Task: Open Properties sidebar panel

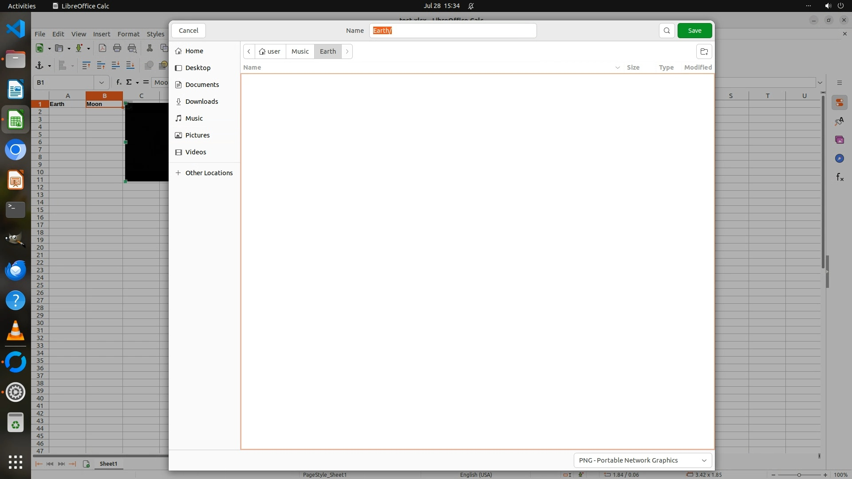Action: click(x=839, y=103)
